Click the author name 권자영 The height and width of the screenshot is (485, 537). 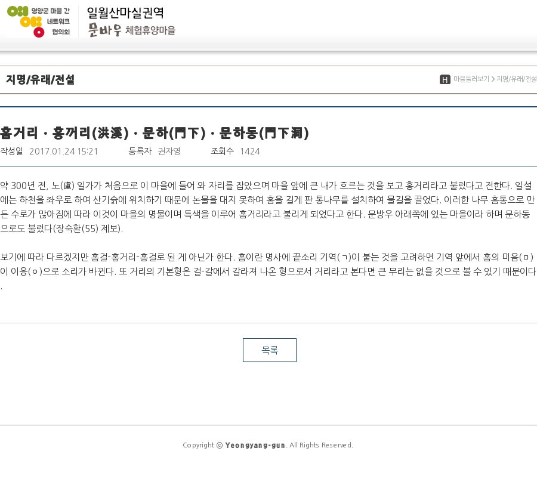click(x=169, y=152)
